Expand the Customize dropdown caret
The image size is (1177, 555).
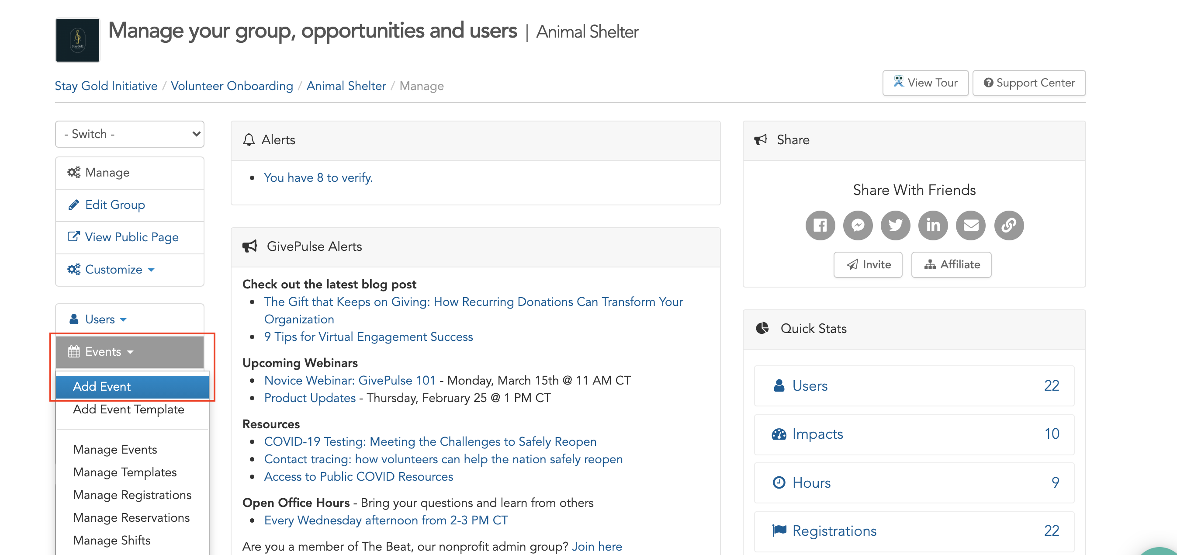[151, 270]
